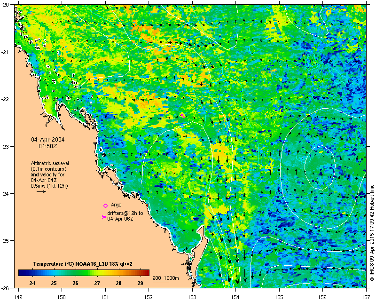The height and width of the screenshot is (301, 376).
Task: Click the Argo float legend circle
Action: [105, 206]
